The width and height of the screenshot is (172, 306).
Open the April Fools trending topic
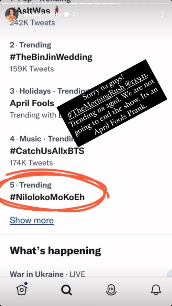click(32, 103)
